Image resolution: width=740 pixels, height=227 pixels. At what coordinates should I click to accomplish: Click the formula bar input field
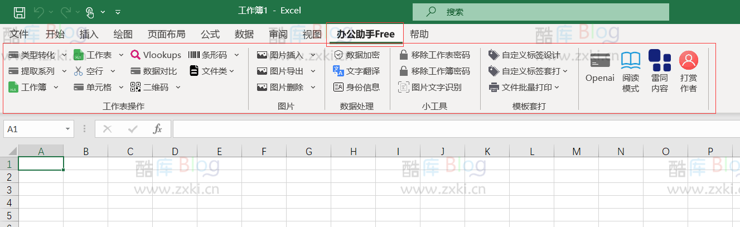click(456, 129)
